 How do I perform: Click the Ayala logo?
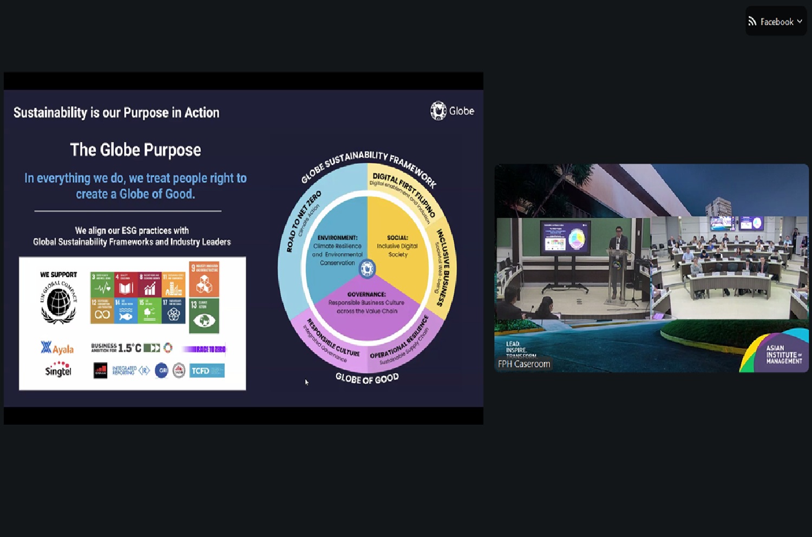(57, 348)
